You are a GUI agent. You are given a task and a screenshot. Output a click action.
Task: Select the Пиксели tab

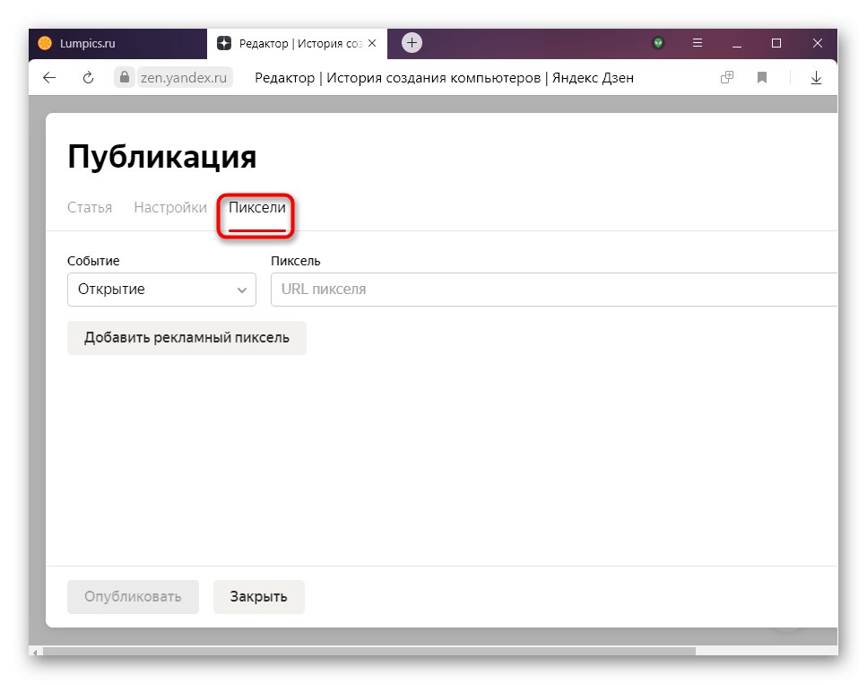[x=256, y=207]
